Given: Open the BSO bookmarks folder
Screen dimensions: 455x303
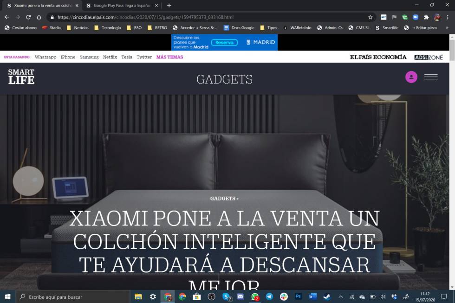Looking at the screenshot, I should coord(134,28).
